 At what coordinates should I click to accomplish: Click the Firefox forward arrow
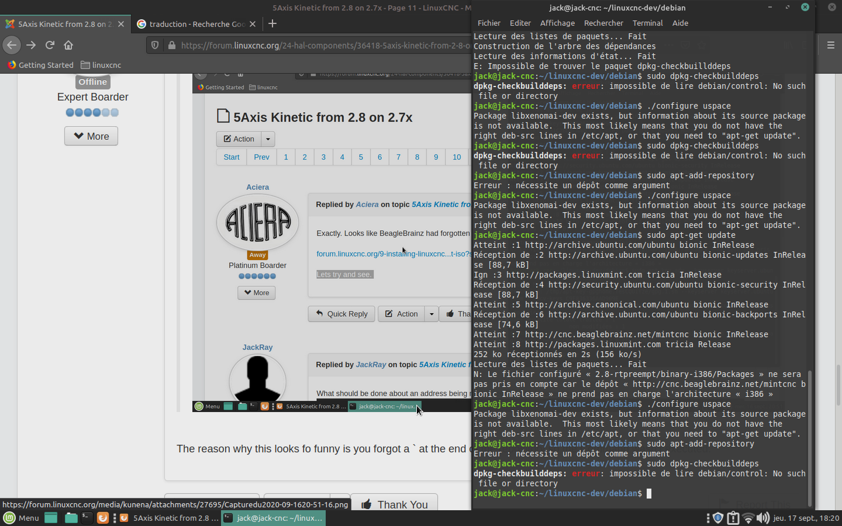click(x=31, y=45)
